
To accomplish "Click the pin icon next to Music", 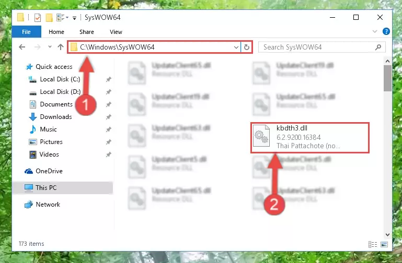I will [108, 129].
